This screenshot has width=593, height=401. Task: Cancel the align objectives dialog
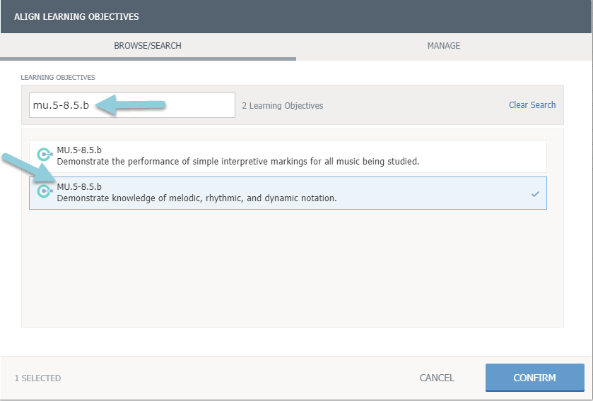tap(437, 378)
